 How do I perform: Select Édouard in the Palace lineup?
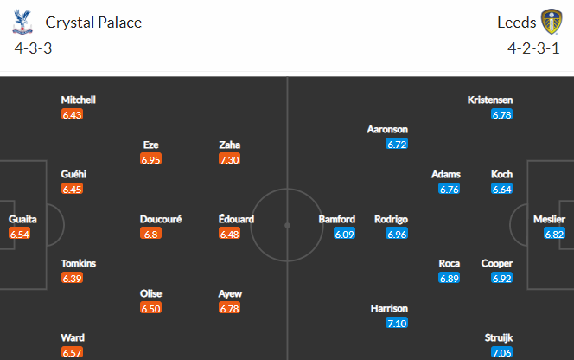236,219
